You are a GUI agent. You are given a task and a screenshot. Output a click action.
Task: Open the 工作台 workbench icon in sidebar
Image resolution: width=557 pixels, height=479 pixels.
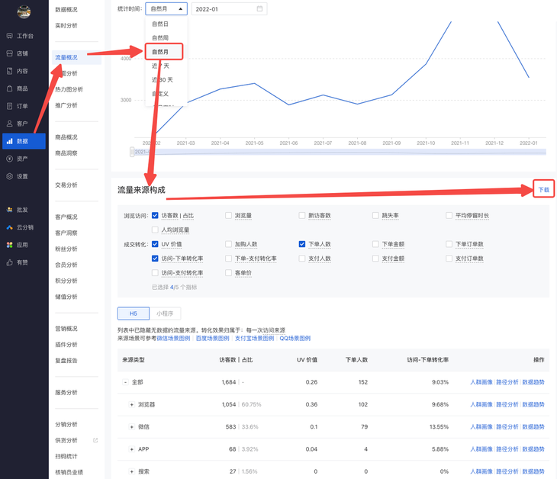pyautogui.click(x=10, y=36)
